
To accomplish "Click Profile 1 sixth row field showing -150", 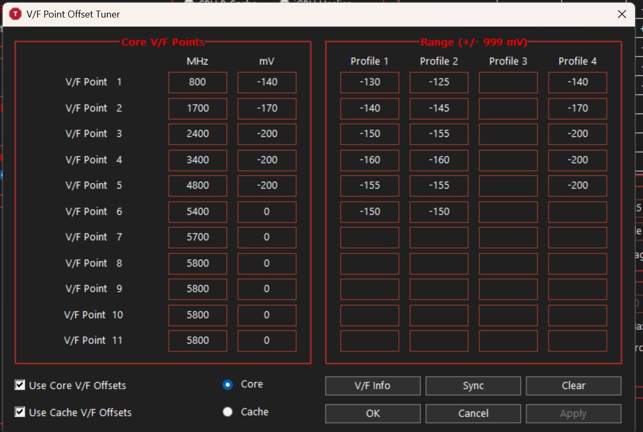I will (x=370, y=211).
